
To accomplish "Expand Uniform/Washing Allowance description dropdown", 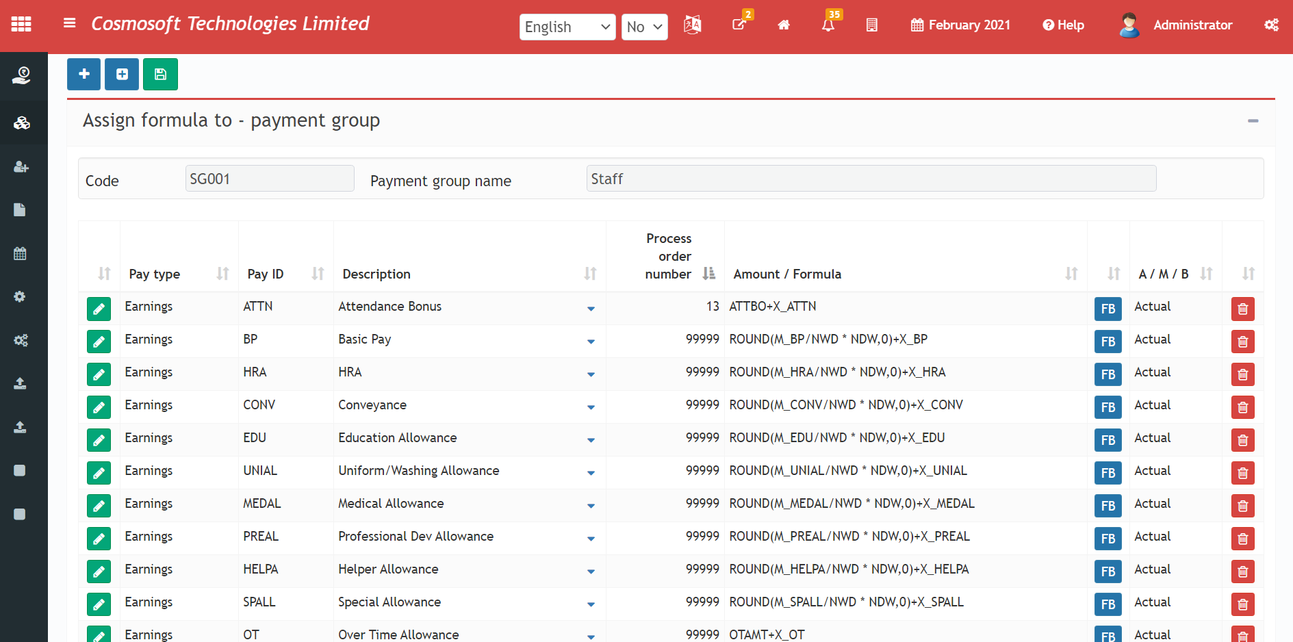I will click(591, 473).
